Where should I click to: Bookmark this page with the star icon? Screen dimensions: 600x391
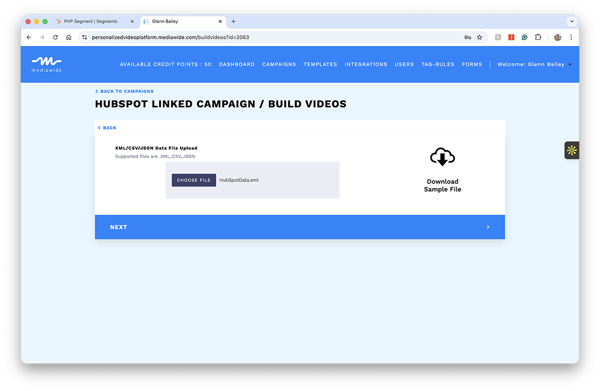tap(479, 37)
